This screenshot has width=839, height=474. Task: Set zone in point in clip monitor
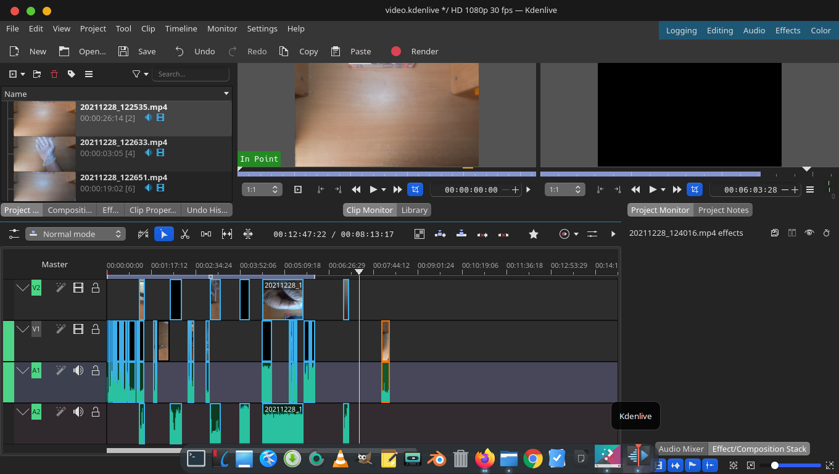tap(320, 189)
